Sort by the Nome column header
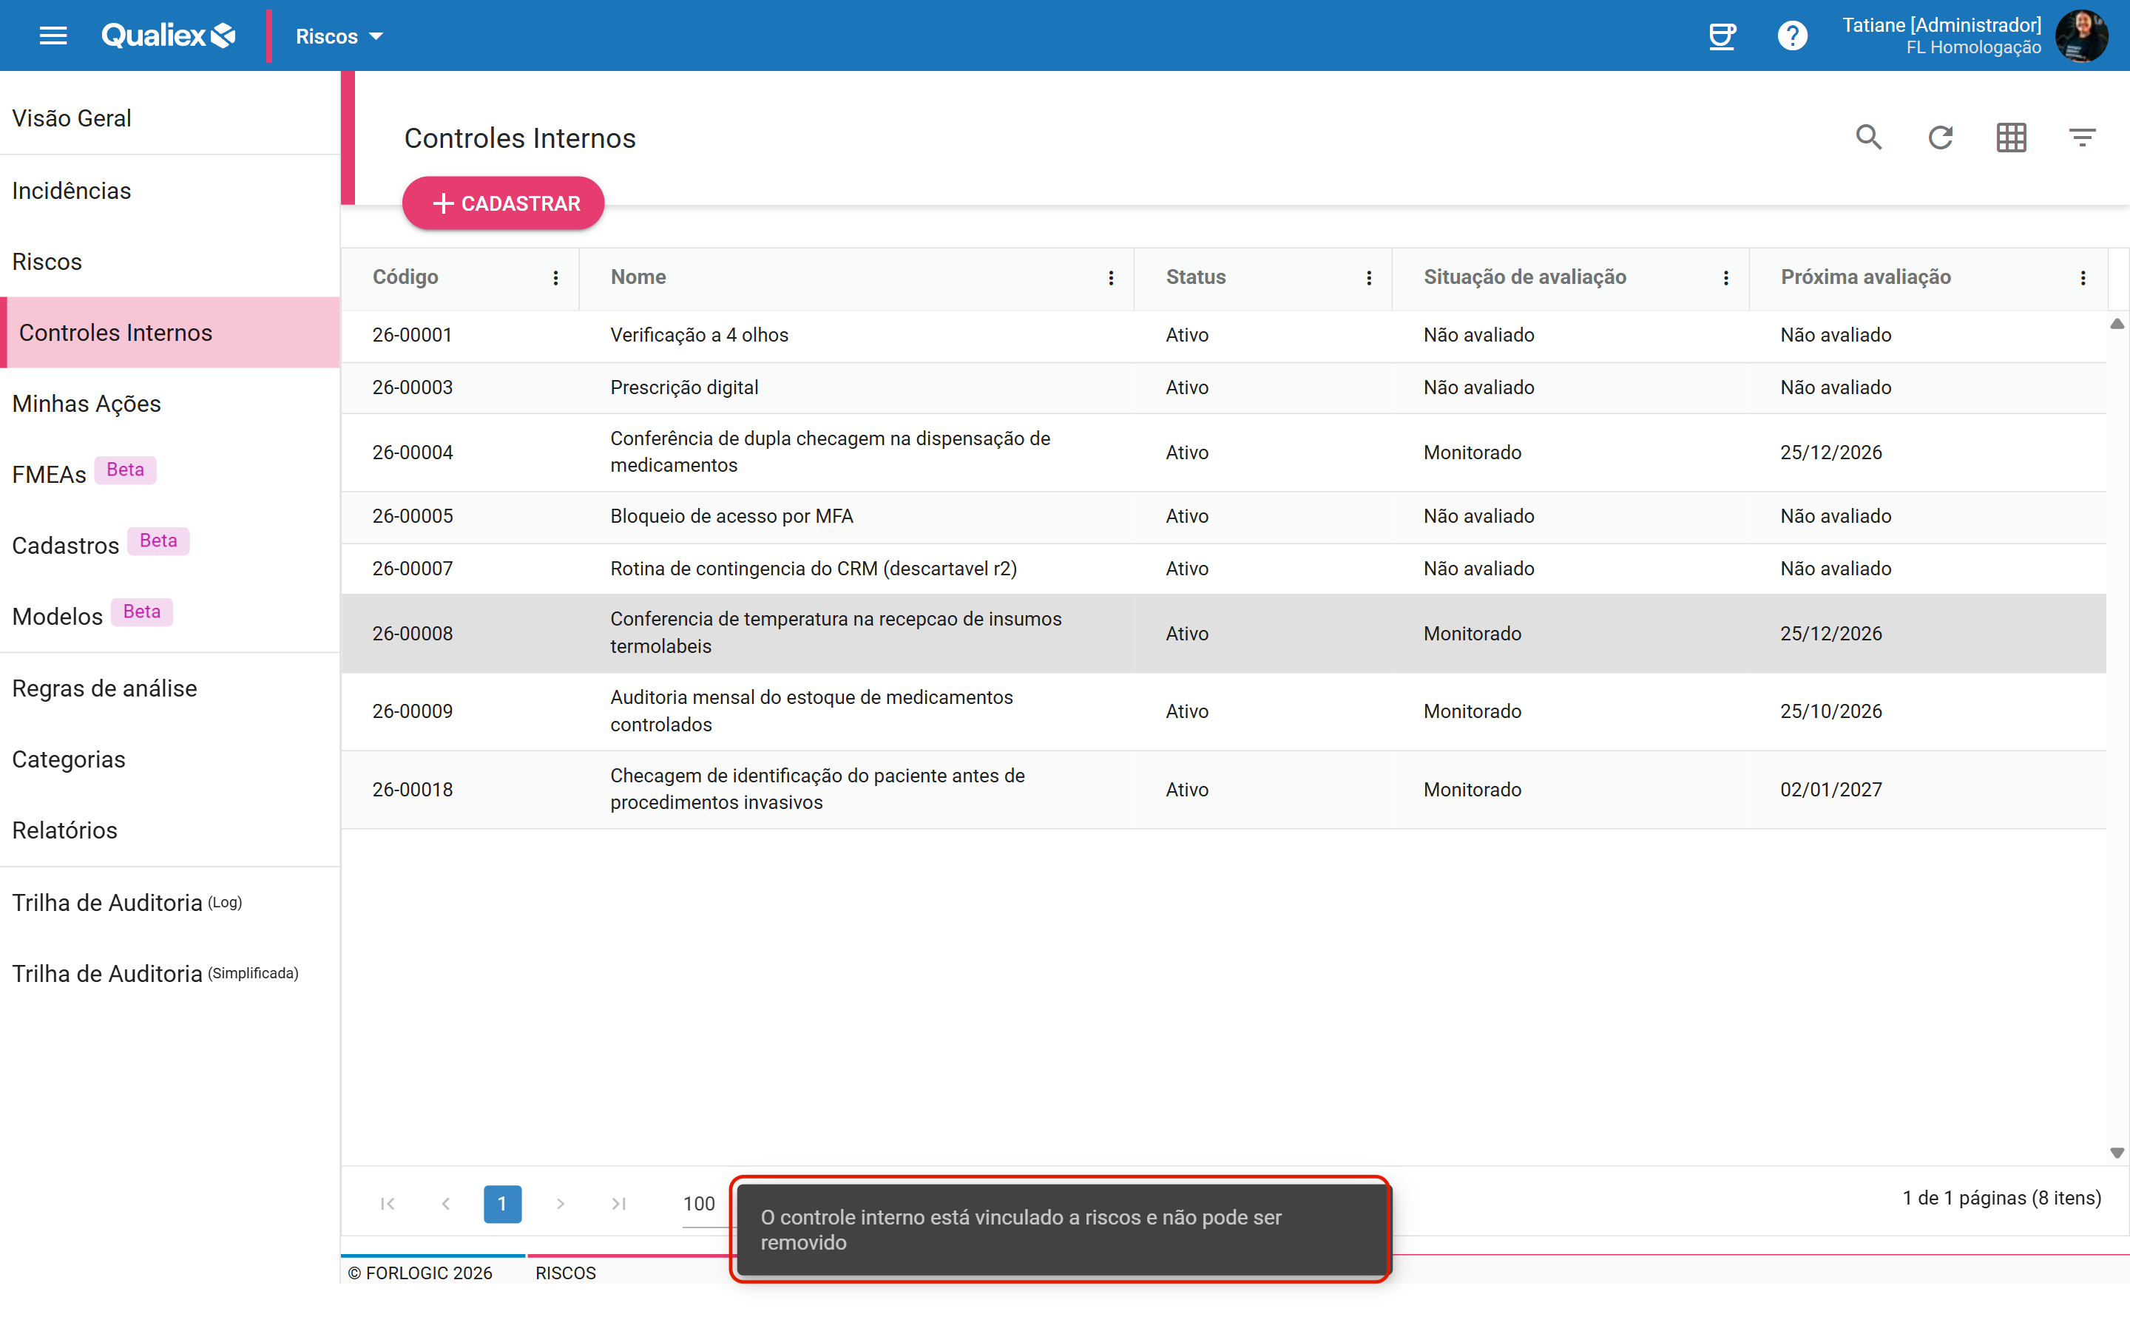Image resolution: width=2130 pixels, height=1331 pixels. point(638,277)
